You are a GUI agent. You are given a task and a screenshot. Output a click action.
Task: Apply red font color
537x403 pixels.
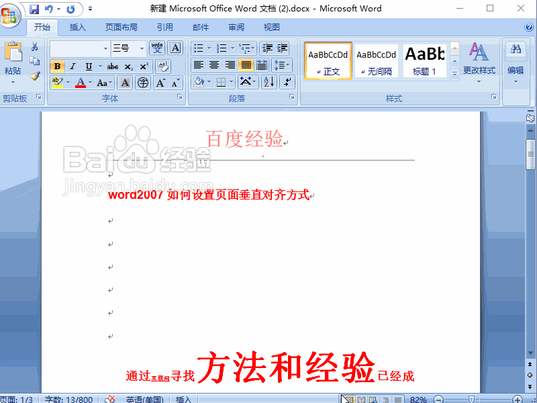pos(81,83)
